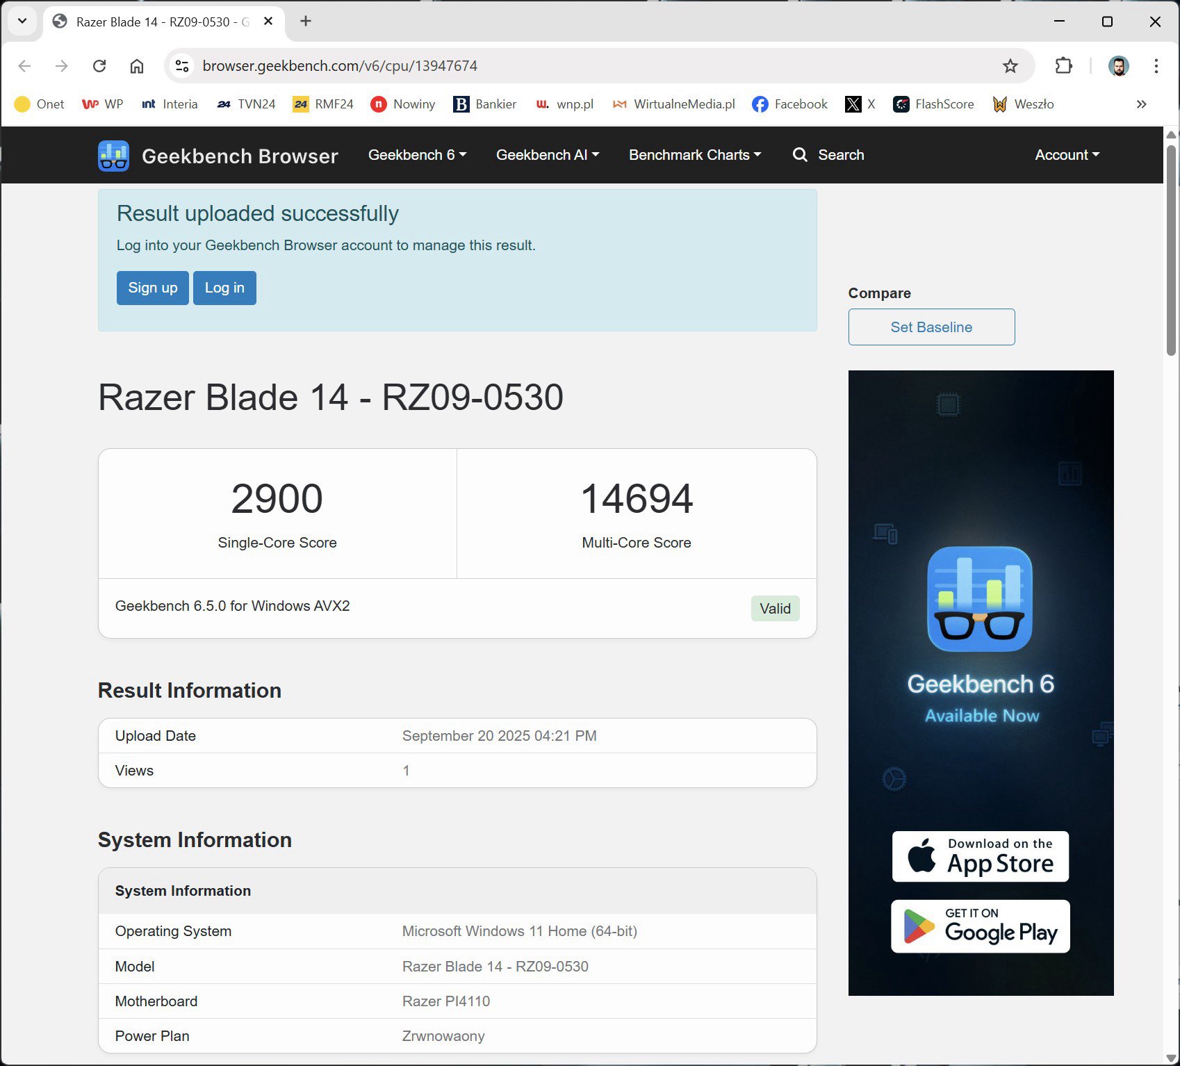The height and width of the screenshot is (1066, 1180).
Task: Open the WirtualneMedia.pl bookmark
Action: [x=673, y=104]
